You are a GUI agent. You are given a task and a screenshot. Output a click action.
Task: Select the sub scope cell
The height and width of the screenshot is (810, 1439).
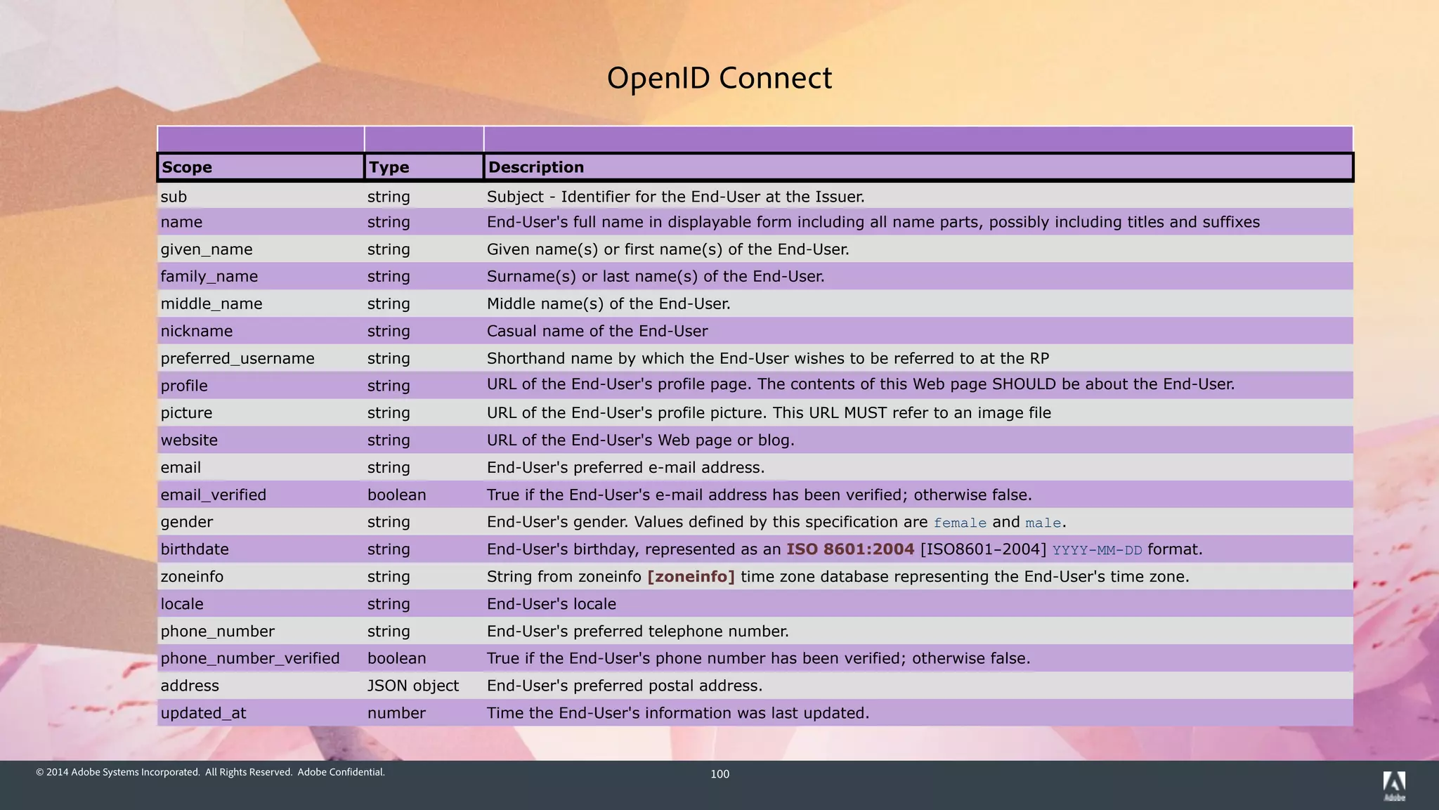tap(174, 197)
